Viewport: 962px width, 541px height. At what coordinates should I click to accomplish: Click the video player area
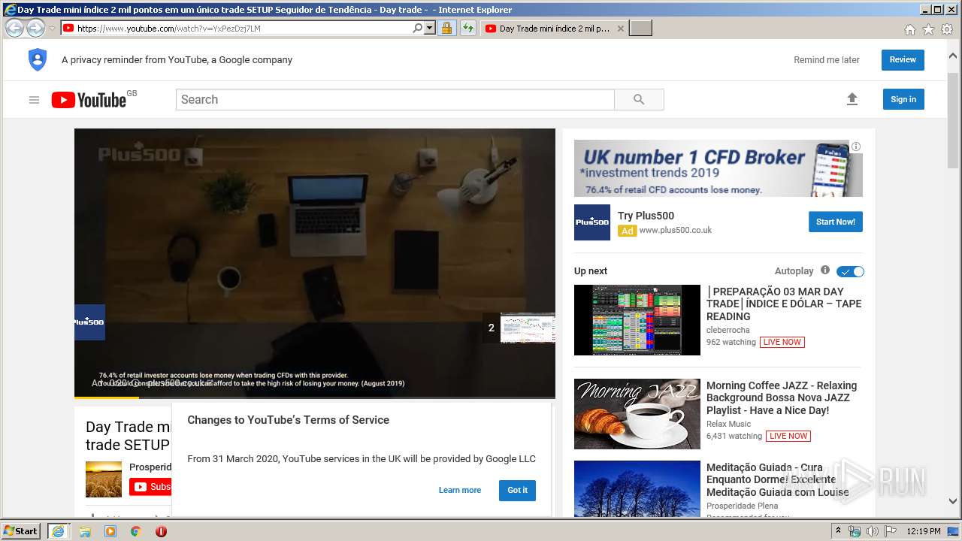click(315, 262)
